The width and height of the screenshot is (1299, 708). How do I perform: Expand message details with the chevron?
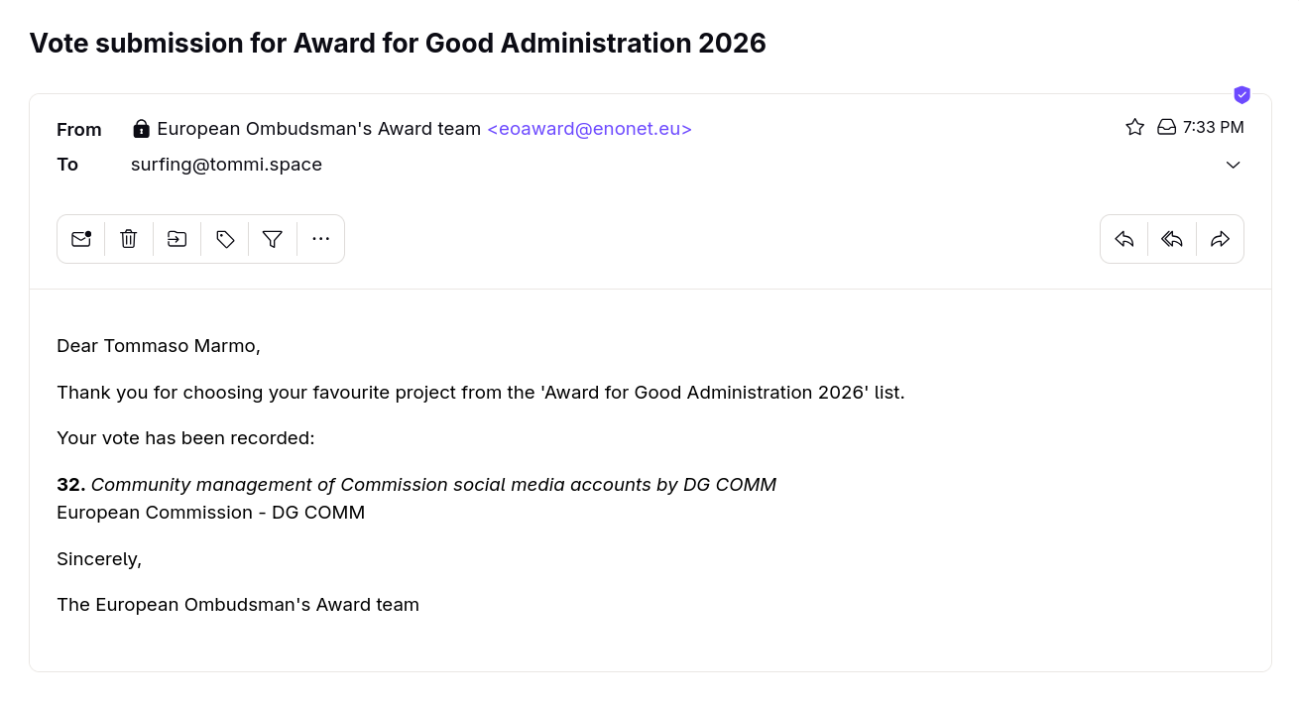[x=1234, y=165]
